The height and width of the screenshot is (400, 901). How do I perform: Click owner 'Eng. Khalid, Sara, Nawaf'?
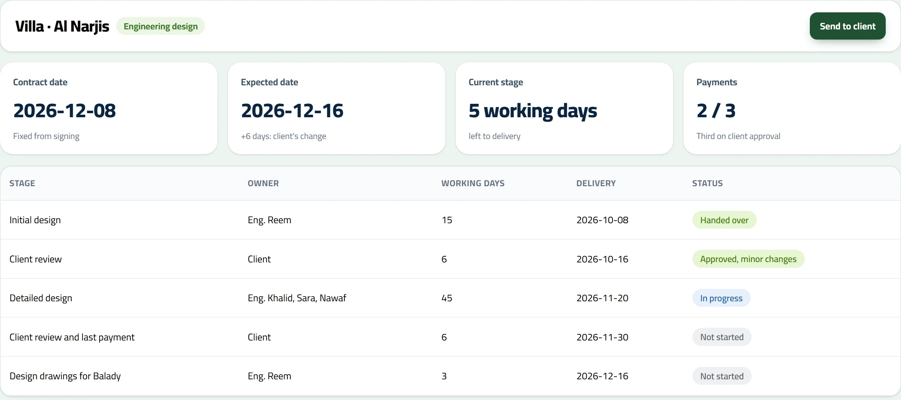[297, 298]
